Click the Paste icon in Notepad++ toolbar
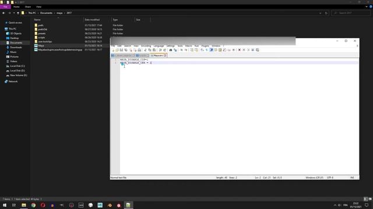 tap(154, 50)
